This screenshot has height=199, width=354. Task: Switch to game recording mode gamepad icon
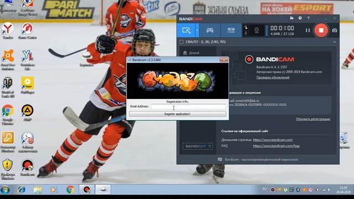[210, 30]
